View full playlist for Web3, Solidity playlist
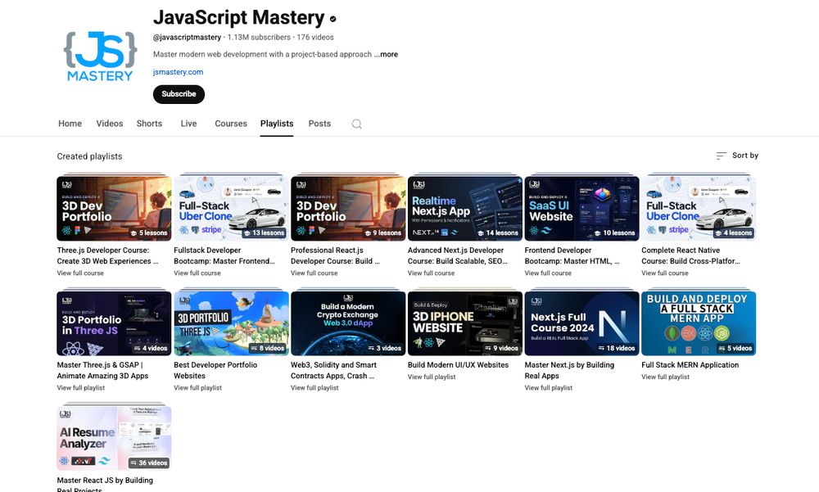This screenshot has width=819, height=492. [315, 388]
